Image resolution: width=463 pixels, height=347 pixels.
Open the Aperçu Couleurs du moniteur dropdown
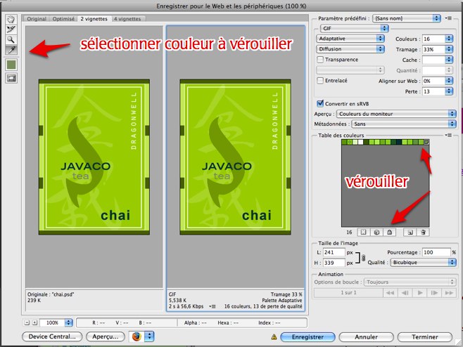[396, 114]
